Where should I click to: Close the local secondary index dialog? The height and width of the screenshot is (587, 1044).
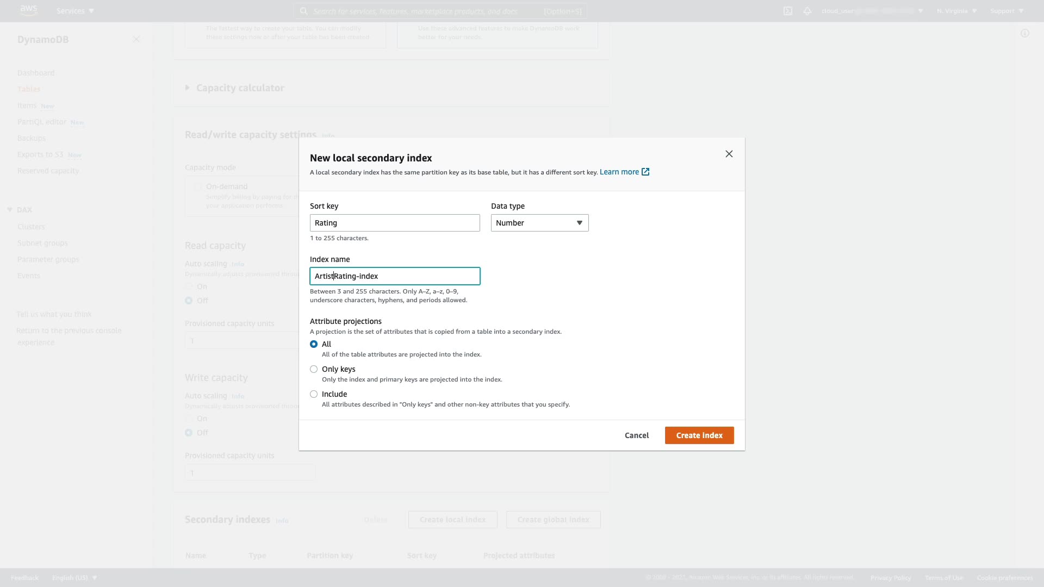[x=729, y=154]
